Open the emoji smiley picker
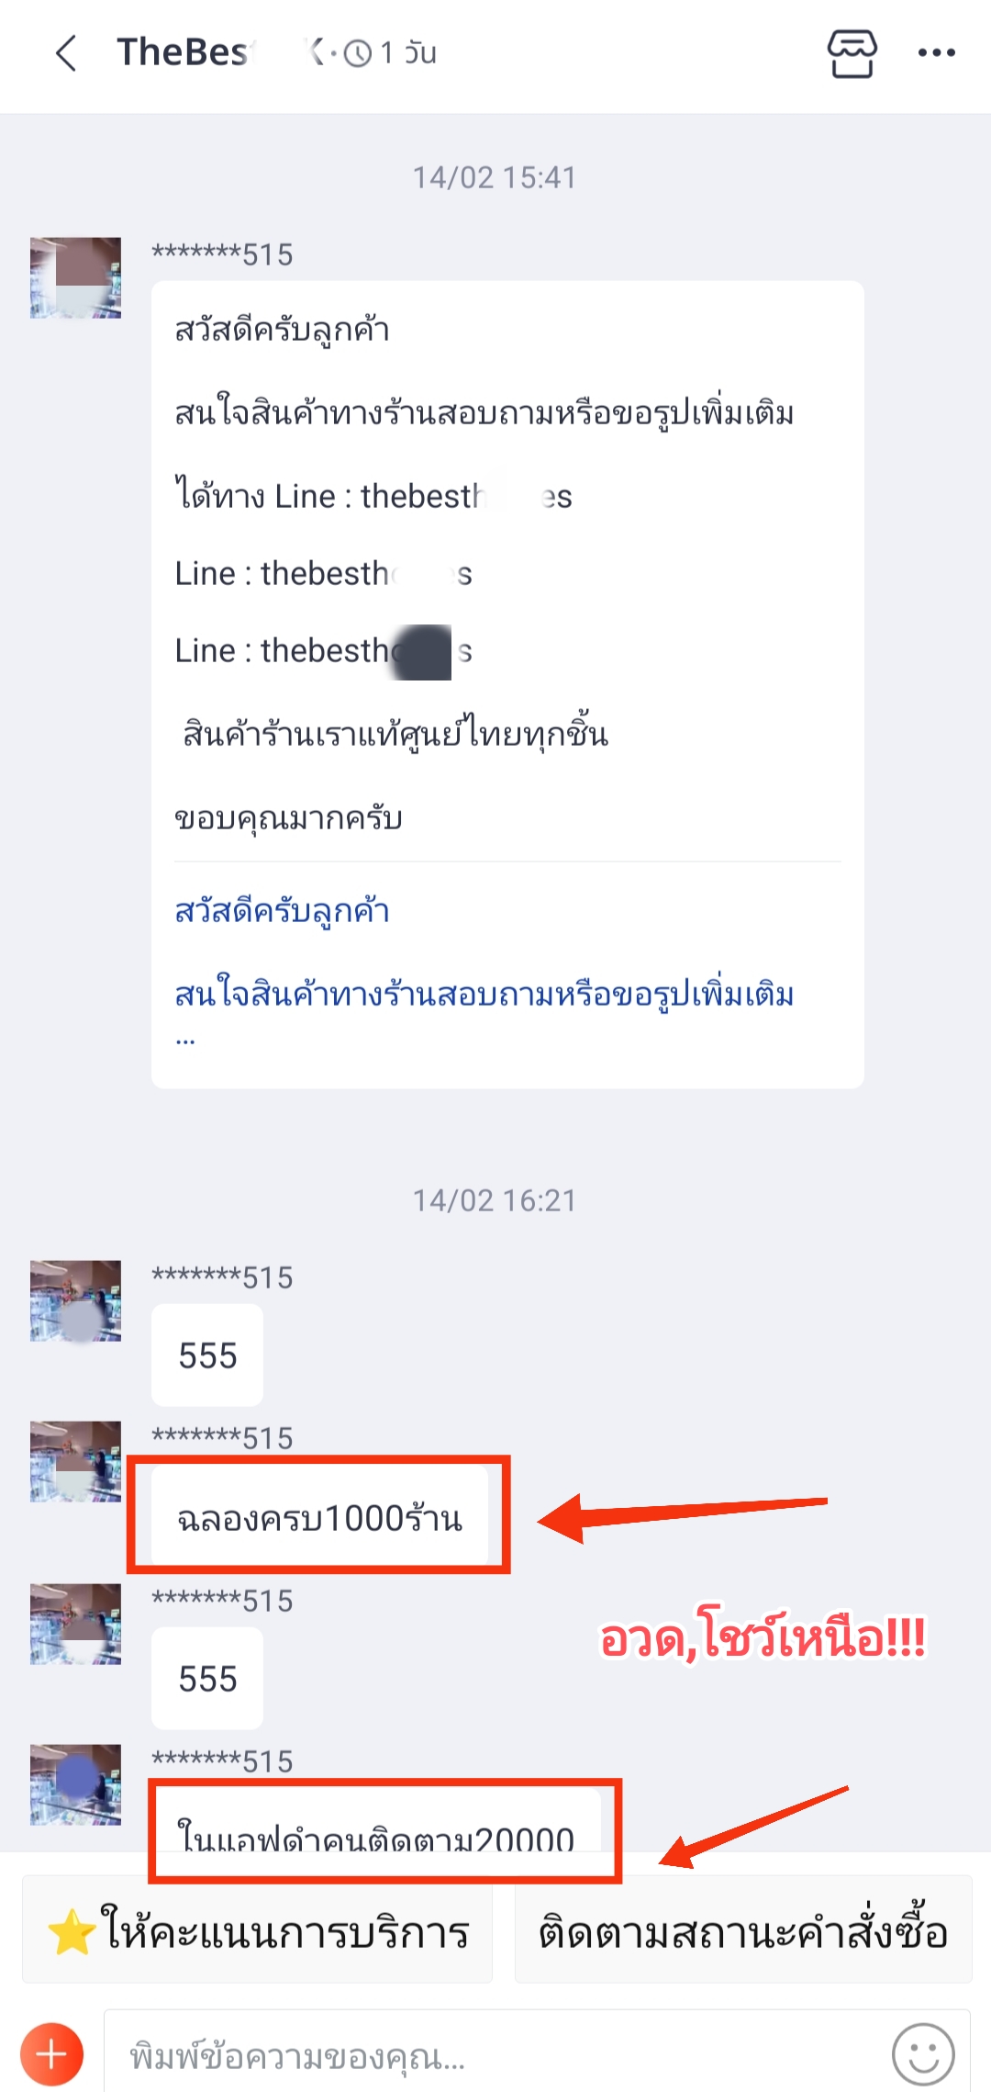The image size is (991, 2092). click(923, 2054)
